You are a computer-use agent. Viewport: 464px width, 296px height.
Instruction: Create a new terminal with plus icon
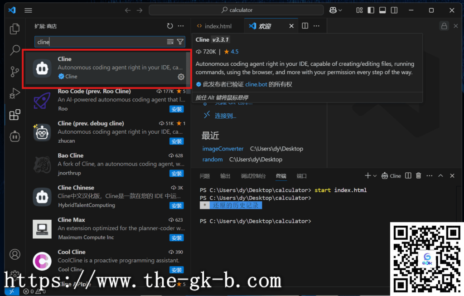pos(368,176)
